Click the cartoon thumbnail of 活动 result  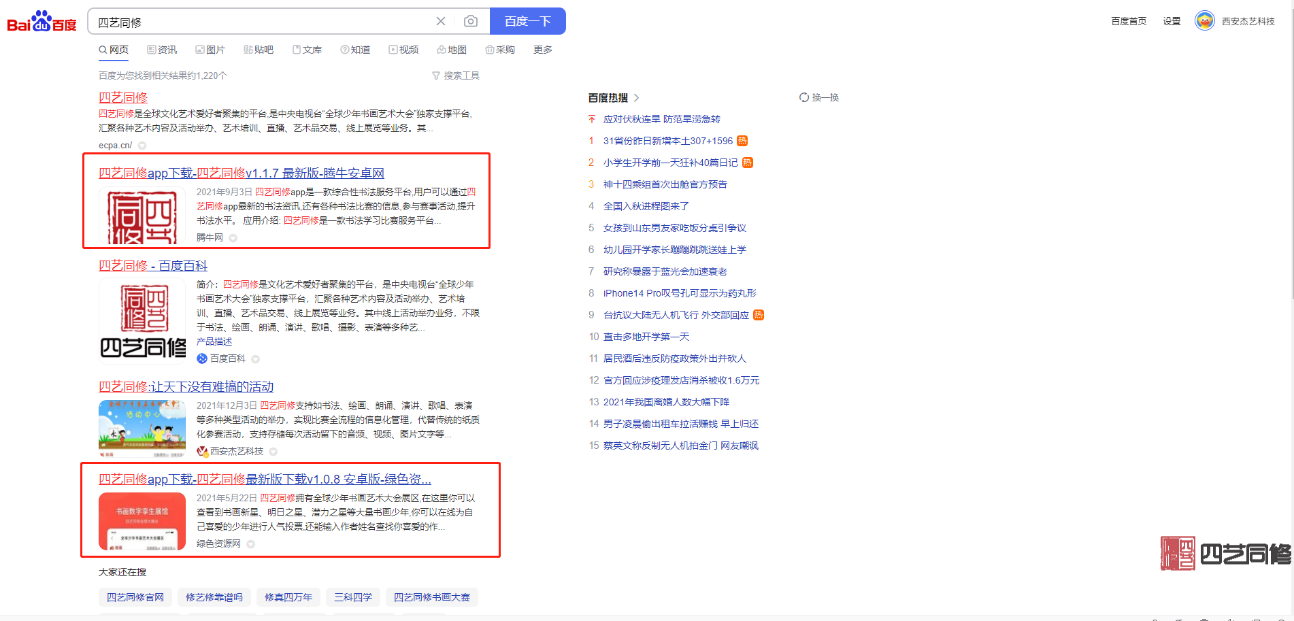[x=142, y=428]
